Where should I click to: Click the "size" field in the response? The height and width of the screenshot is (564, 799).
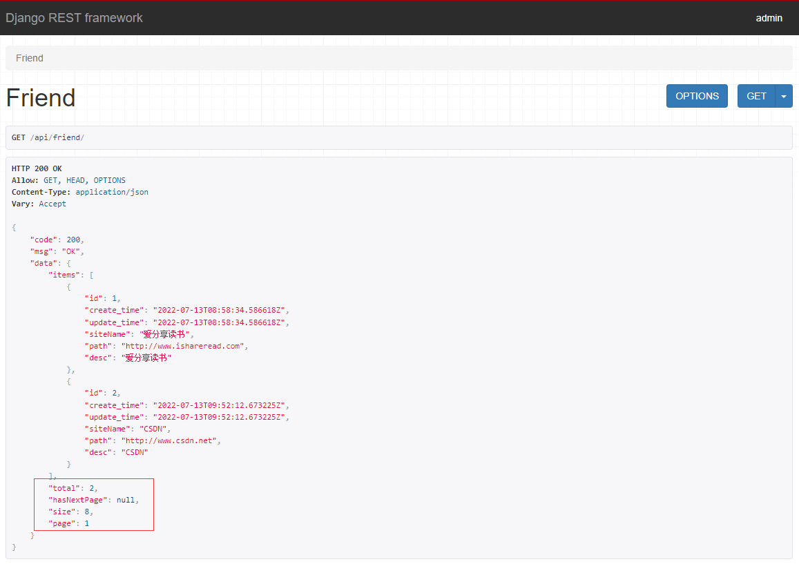click(x=70, y=512)
